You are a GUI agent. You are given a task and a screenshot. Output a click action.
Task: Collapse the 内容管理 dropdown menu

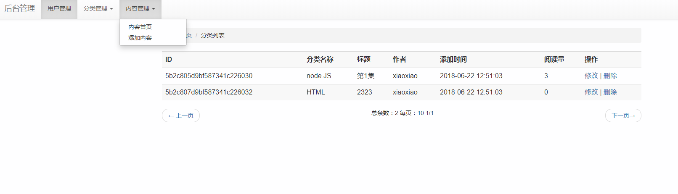[x=140, y=9]
